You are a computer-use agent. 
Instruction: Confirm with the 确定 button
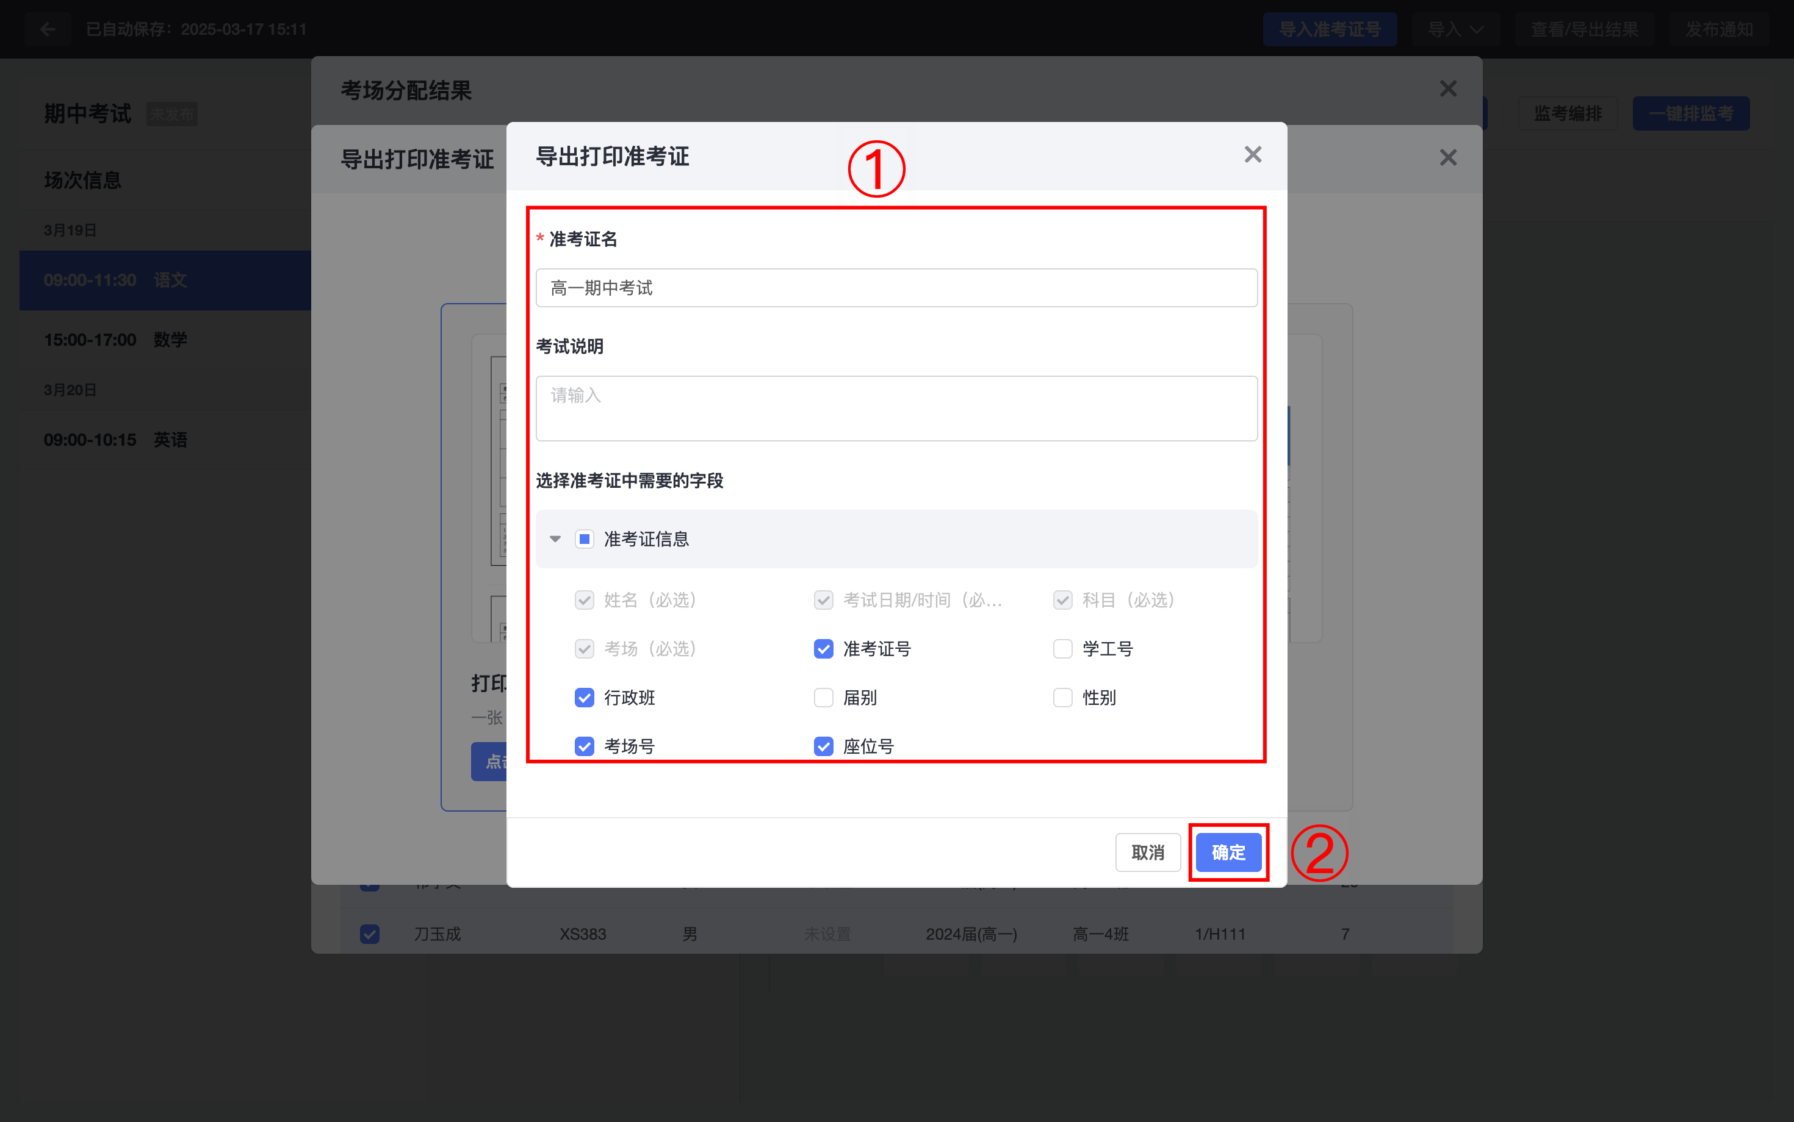pos(1228,852)
